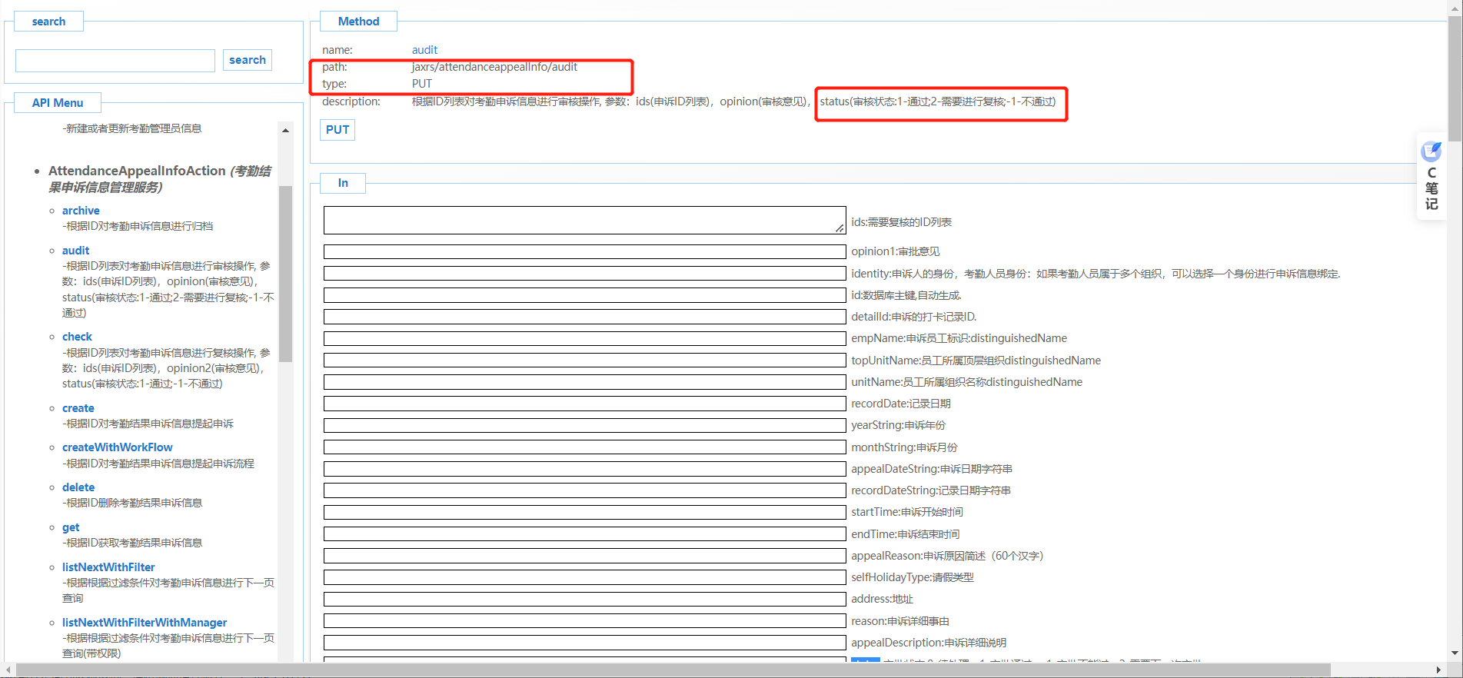Click the reason input field
The height and width of the screenshot is (678, 1463).
584,621
